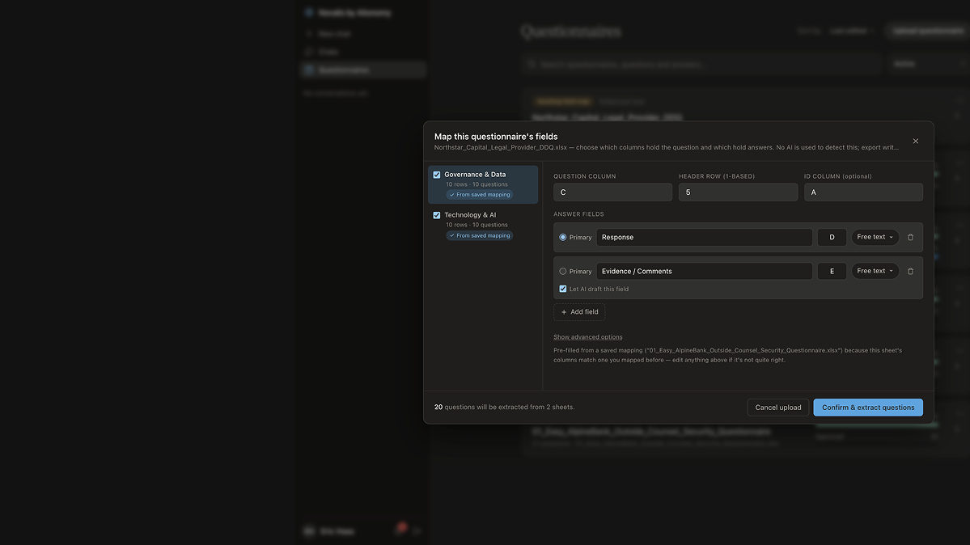Open the Free text dropdown for Evidence / Comments
This screenshot has height=545, width=970.
coord(875,271)
